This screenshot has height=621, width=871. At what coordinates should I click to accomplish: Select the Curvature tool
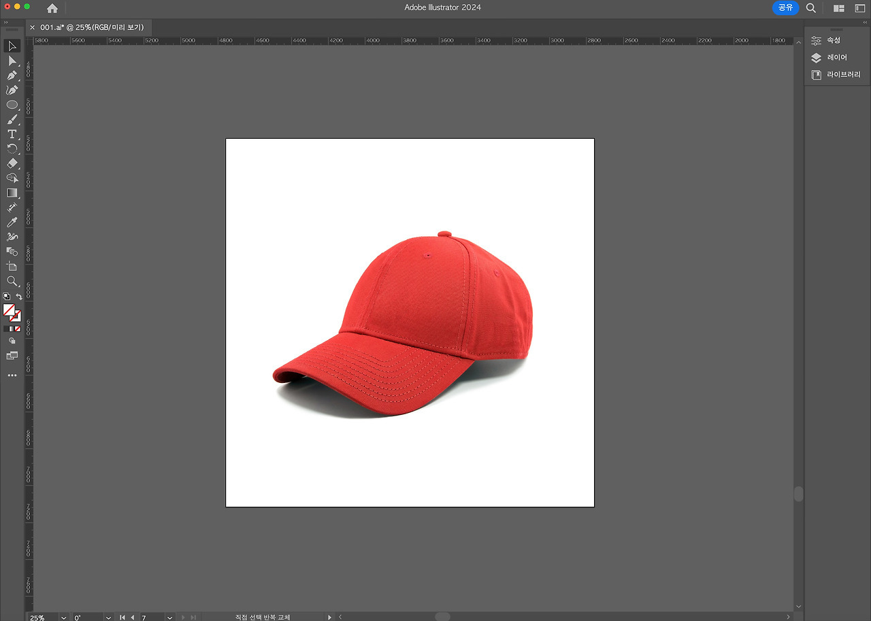click(x=12, y=90)
